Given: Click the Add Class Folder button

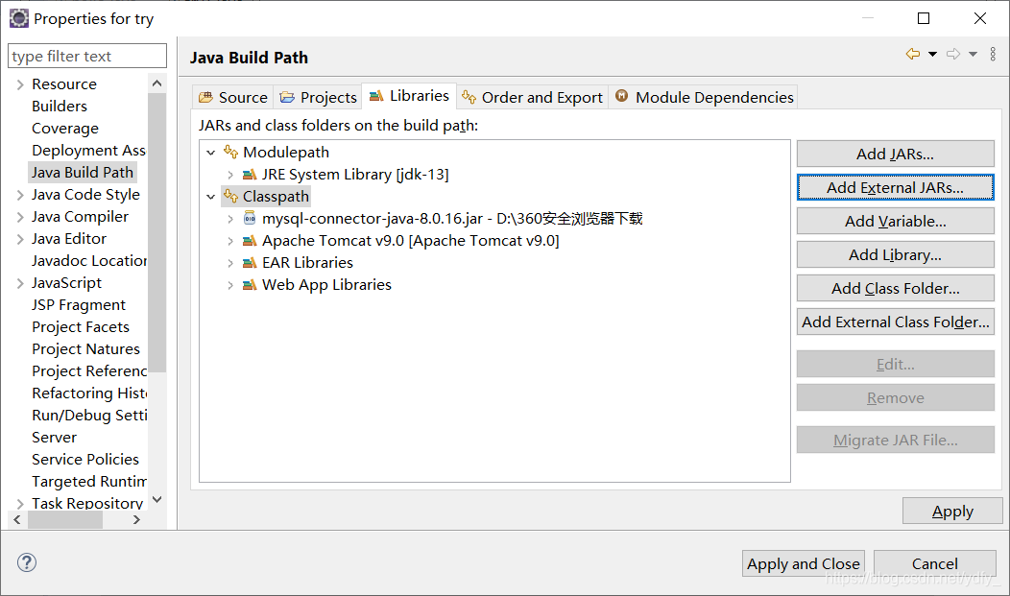Looking at the screenshot, I should coord(896,288).
